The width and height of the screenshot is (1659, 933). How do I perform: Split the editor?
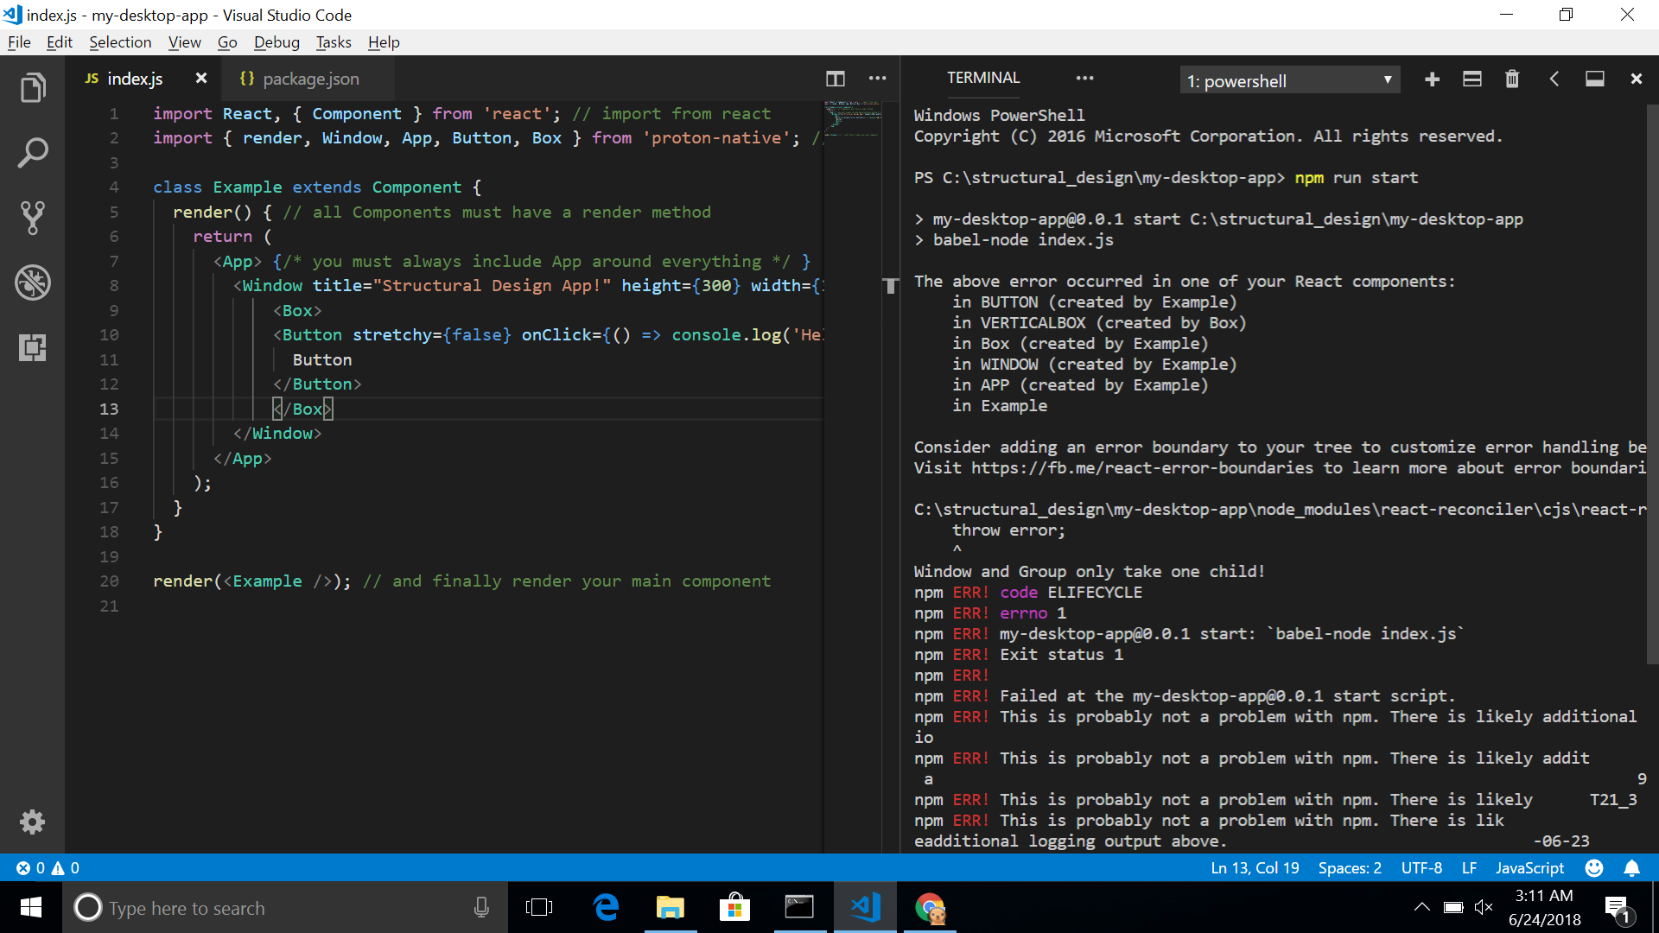click(836, 79)
